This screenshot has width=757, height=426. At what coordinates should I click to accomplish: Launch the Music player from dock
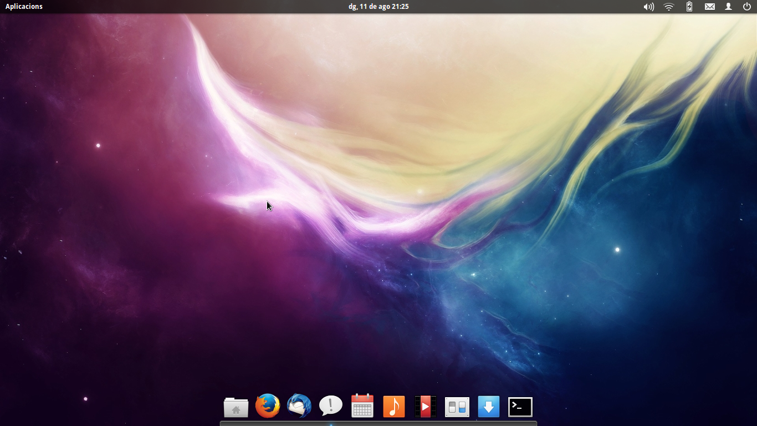point(394,407)
